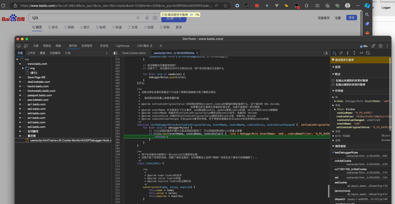Open the browser Collections icon
The height and width of the screenshot is (204, 395).
point(327,5)
